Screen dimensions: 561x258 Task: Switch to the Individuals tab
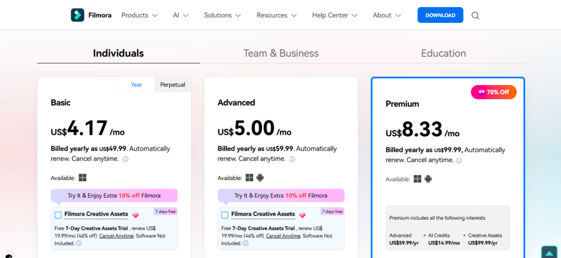tap(118, 53)
